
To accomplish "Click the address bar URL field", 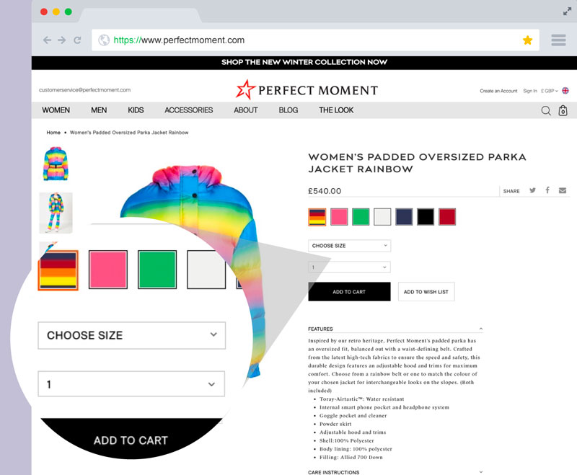I will coord(315,40).
